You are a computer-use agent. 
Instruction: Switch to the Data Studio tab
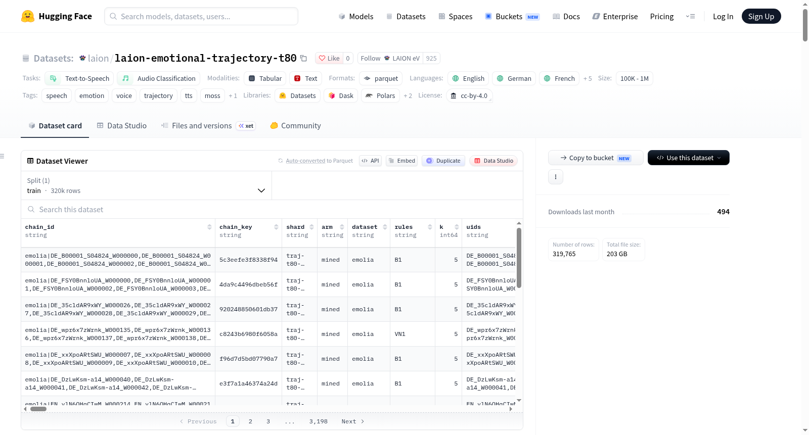click(121, 126)
